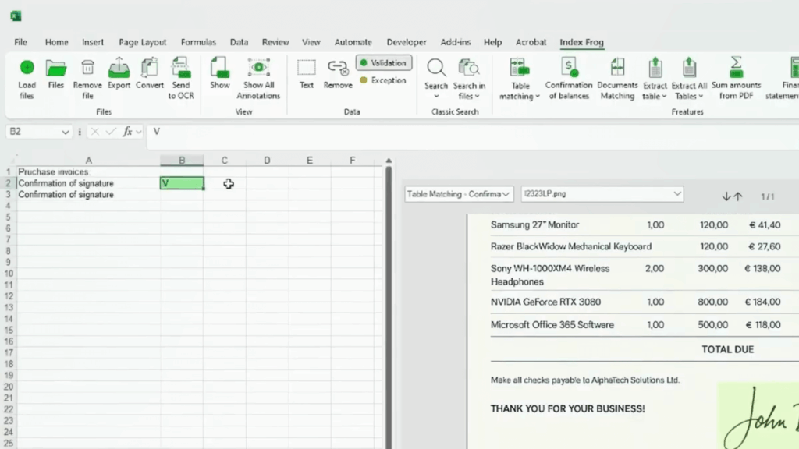The image size is (799, 449).
Task: Open the Table Matching - Confirma combo box
Action: (x=459, y=194)
